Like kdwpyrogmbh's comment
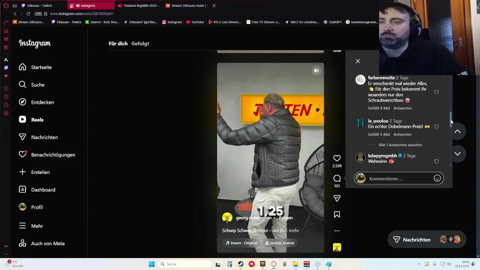The width and height of the screenshot is (480, 270). point(436,161)
